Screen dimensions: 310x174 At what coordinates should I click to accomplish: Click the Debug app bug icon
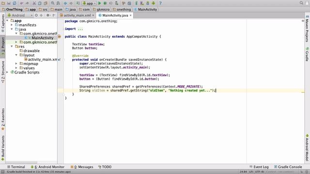click(x=105, y=3)
